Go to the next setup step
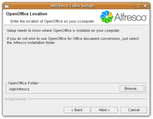The height and width of the screenshot is (119, 153). (x=104, y=110)
